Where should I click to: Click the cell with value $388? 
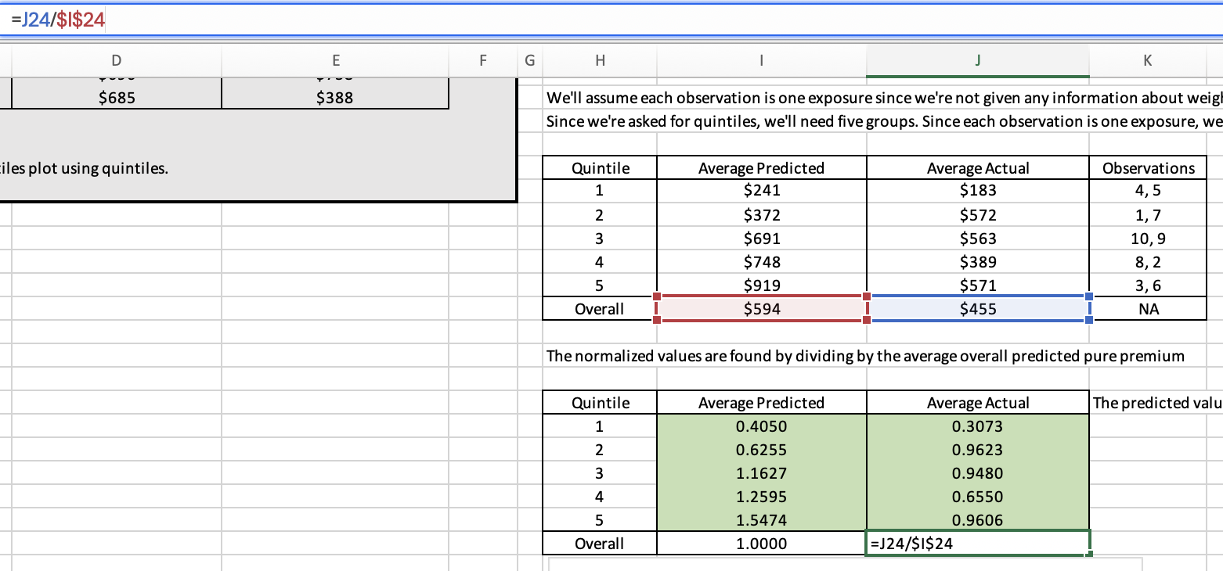click(334, 98)
